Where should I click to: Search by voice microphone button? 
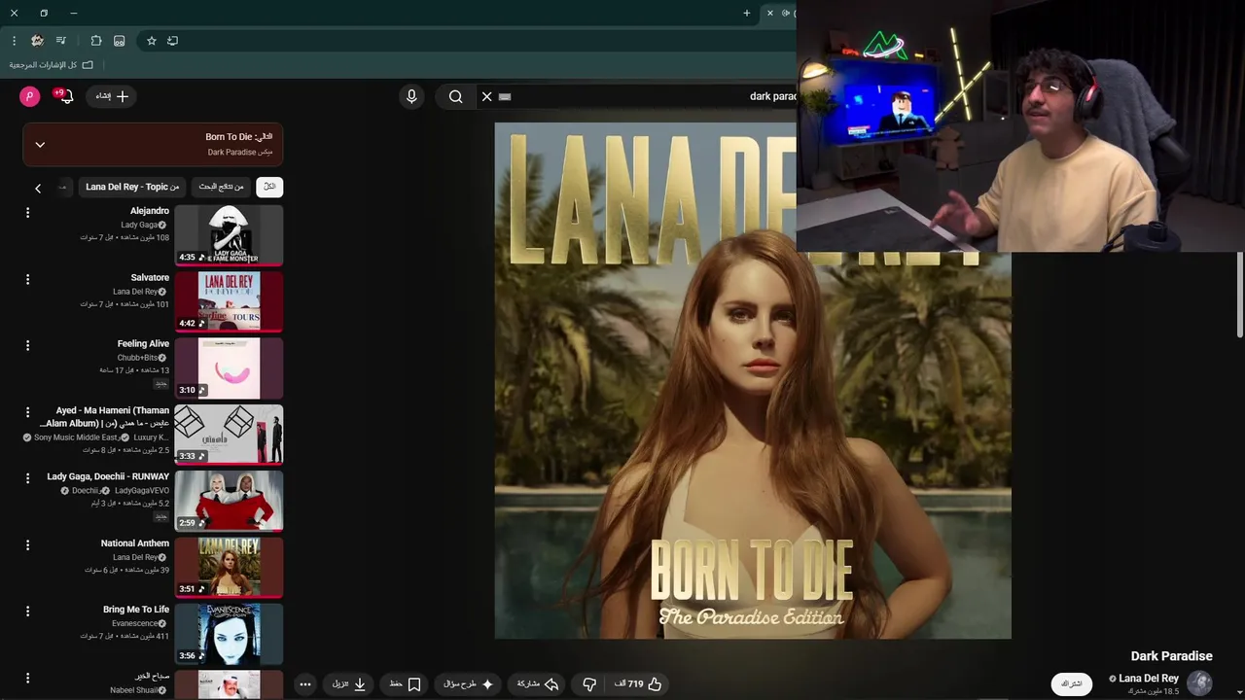[x=411, y=96]
